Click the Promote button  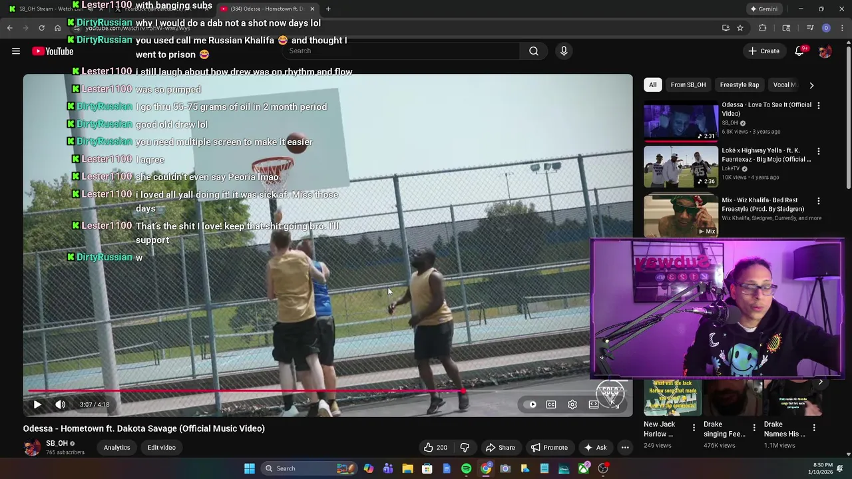click(x=549, y=448)
